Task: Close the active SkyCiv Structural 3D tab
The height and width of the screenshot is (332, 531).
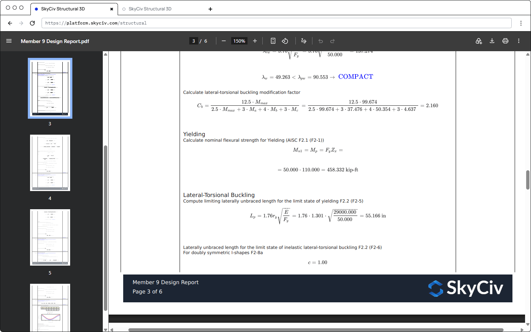Action: pyautogui.click(x=112, y=9)
